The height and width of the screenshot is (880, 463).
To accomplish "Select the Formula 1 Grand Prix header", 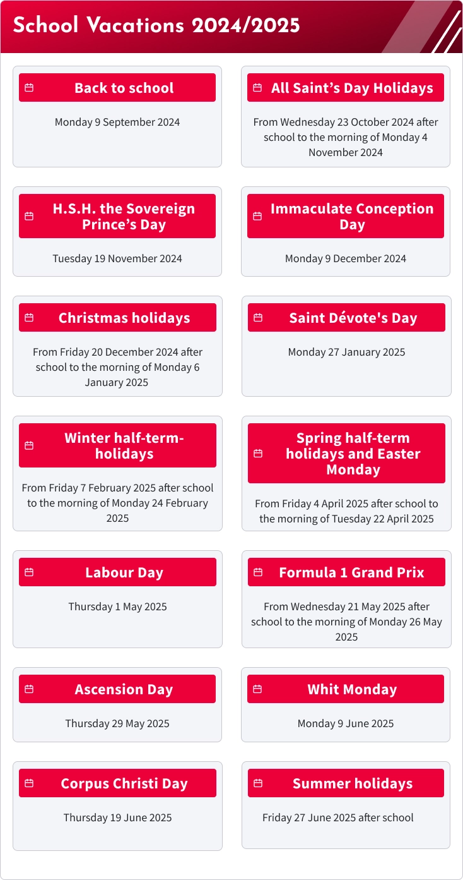I will [x=346, y=572].
